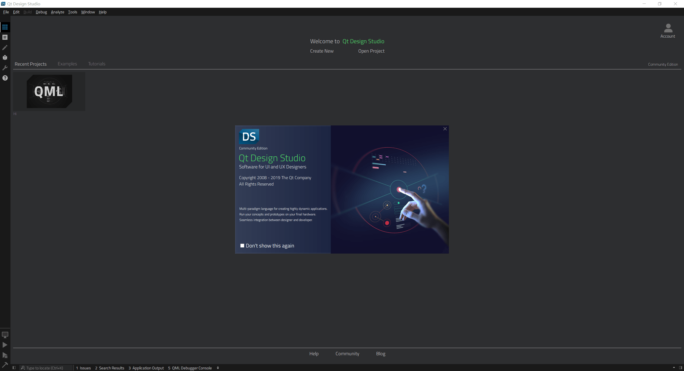Enable Don't show this again checkbox
The width and height of the screenshot is (684, 371).
tap(242, 246)
